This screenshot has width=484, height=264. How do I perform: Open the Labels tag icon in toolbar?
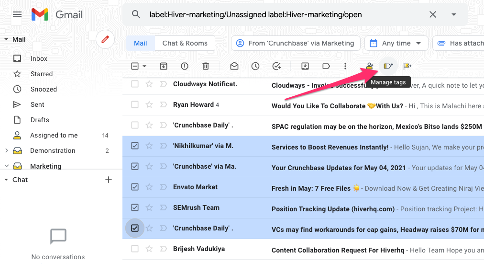pyautogui.click(x=326, y=66)
